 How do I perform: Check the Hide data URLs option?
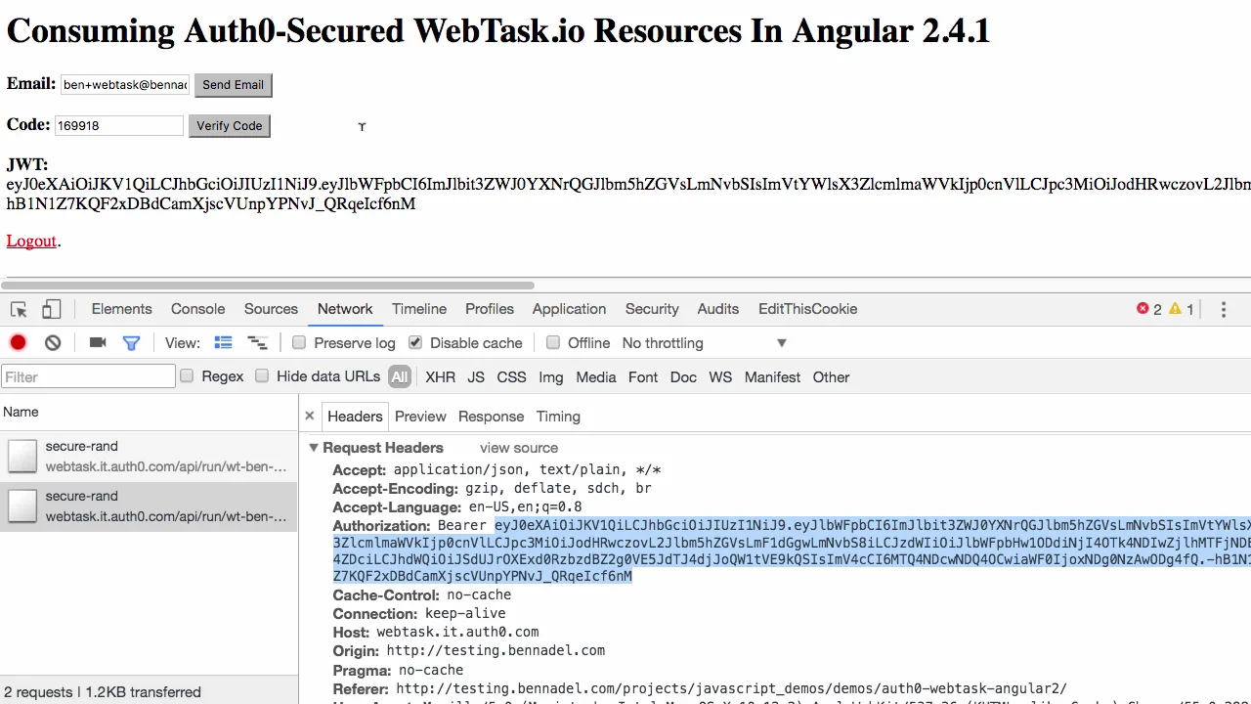(x=262, y=375)
